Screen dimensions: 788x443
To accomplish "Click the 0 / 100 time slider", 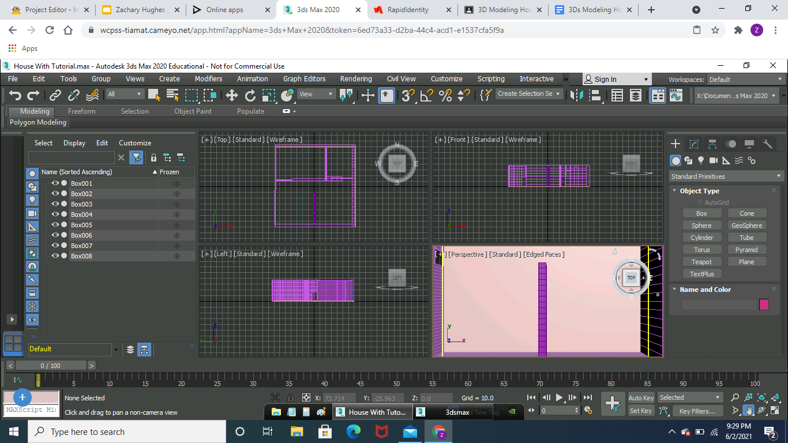I will click(x=50, y=366).
